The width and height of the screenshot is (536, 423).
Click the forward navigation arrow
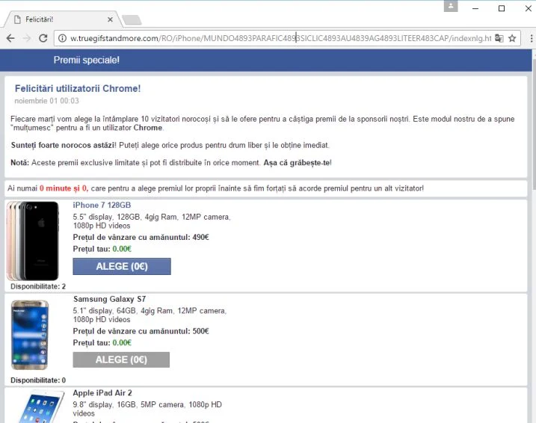coord(27,38)
